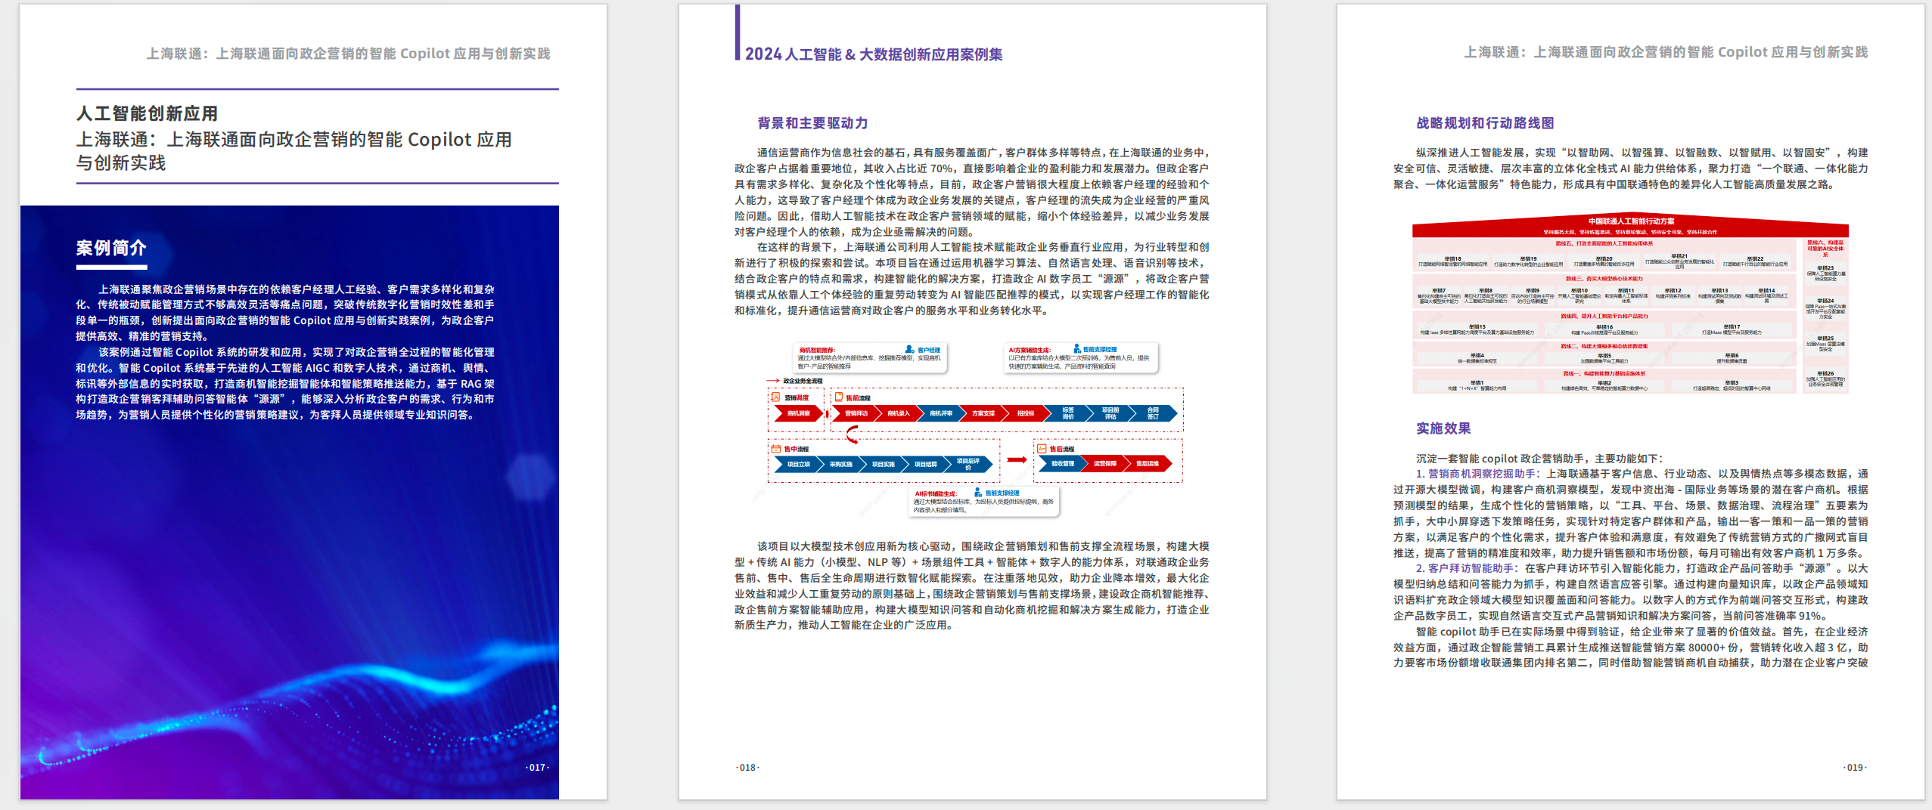This screenshot has width=1932, height=810.
Task: Click the 实施效果 heading
Action: (1443, 428)
